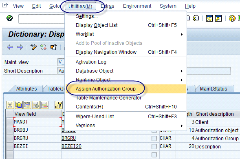Click the blue forward arrow icon
Viewport: 240px width, 159px height.
pos(20,47)
